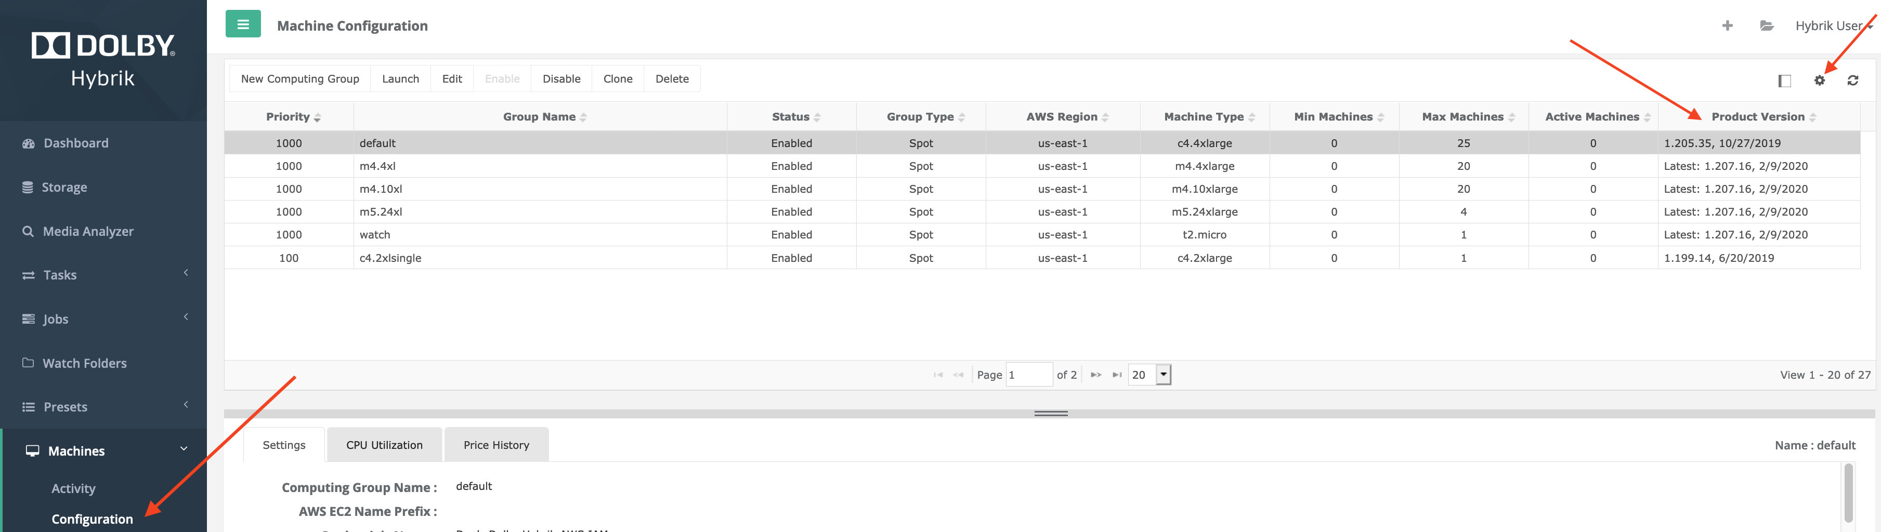Click the t2.micro machine type cell
This screenshot has width=1881, height=532.
(1205, 235)
